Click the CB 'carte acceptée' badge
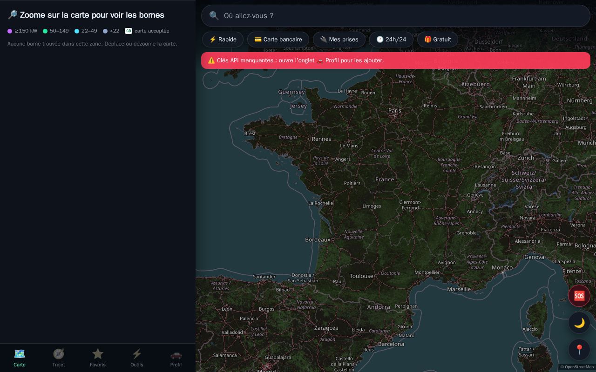The width and height of the screenshot is (596, 372). [129, 31]
